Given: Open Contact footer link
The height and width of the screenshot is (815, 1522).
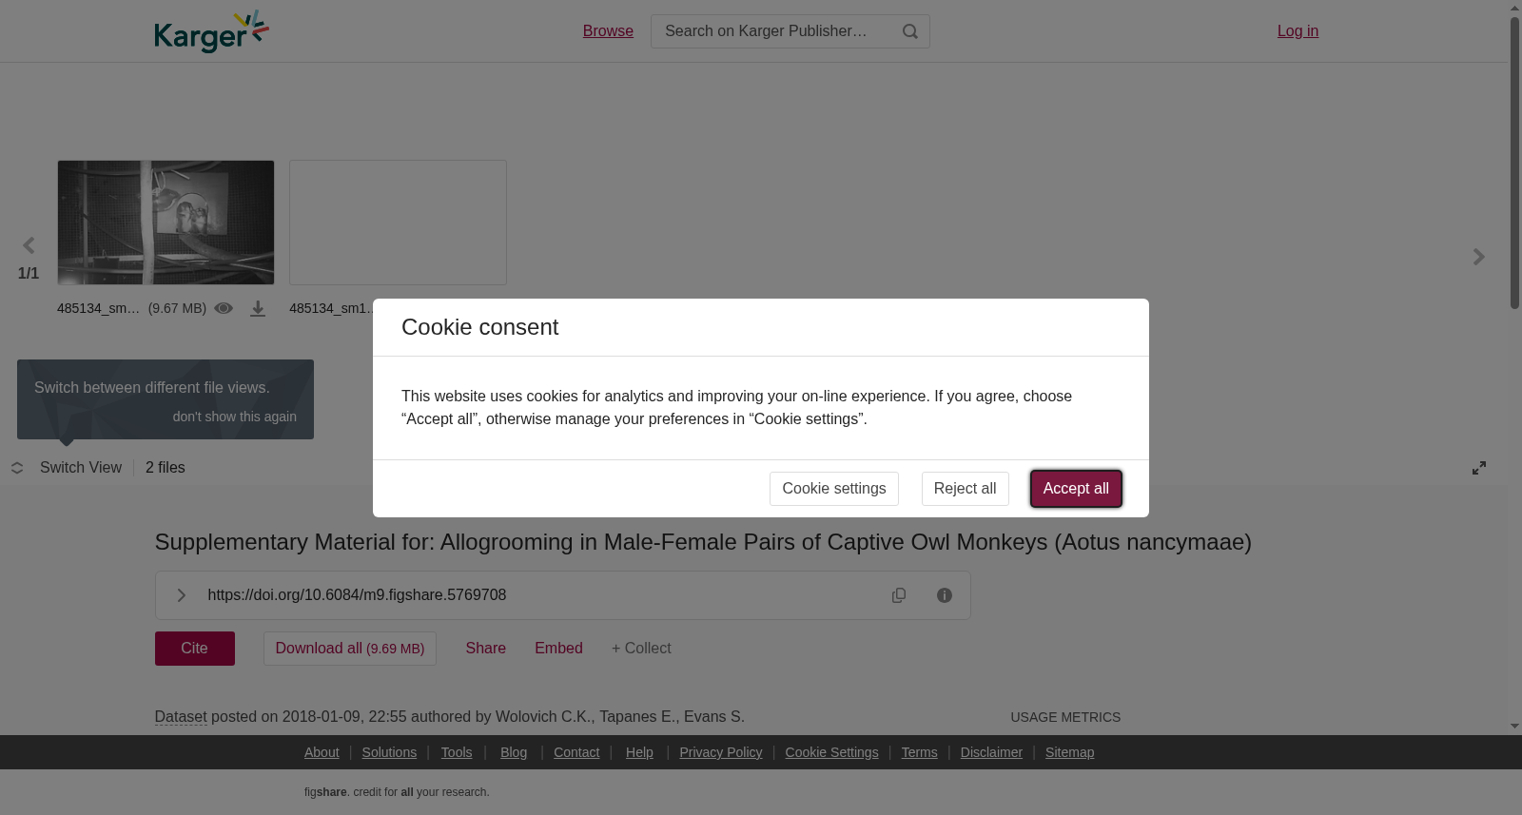Looking at the screenshot, I should pos(576,752).
